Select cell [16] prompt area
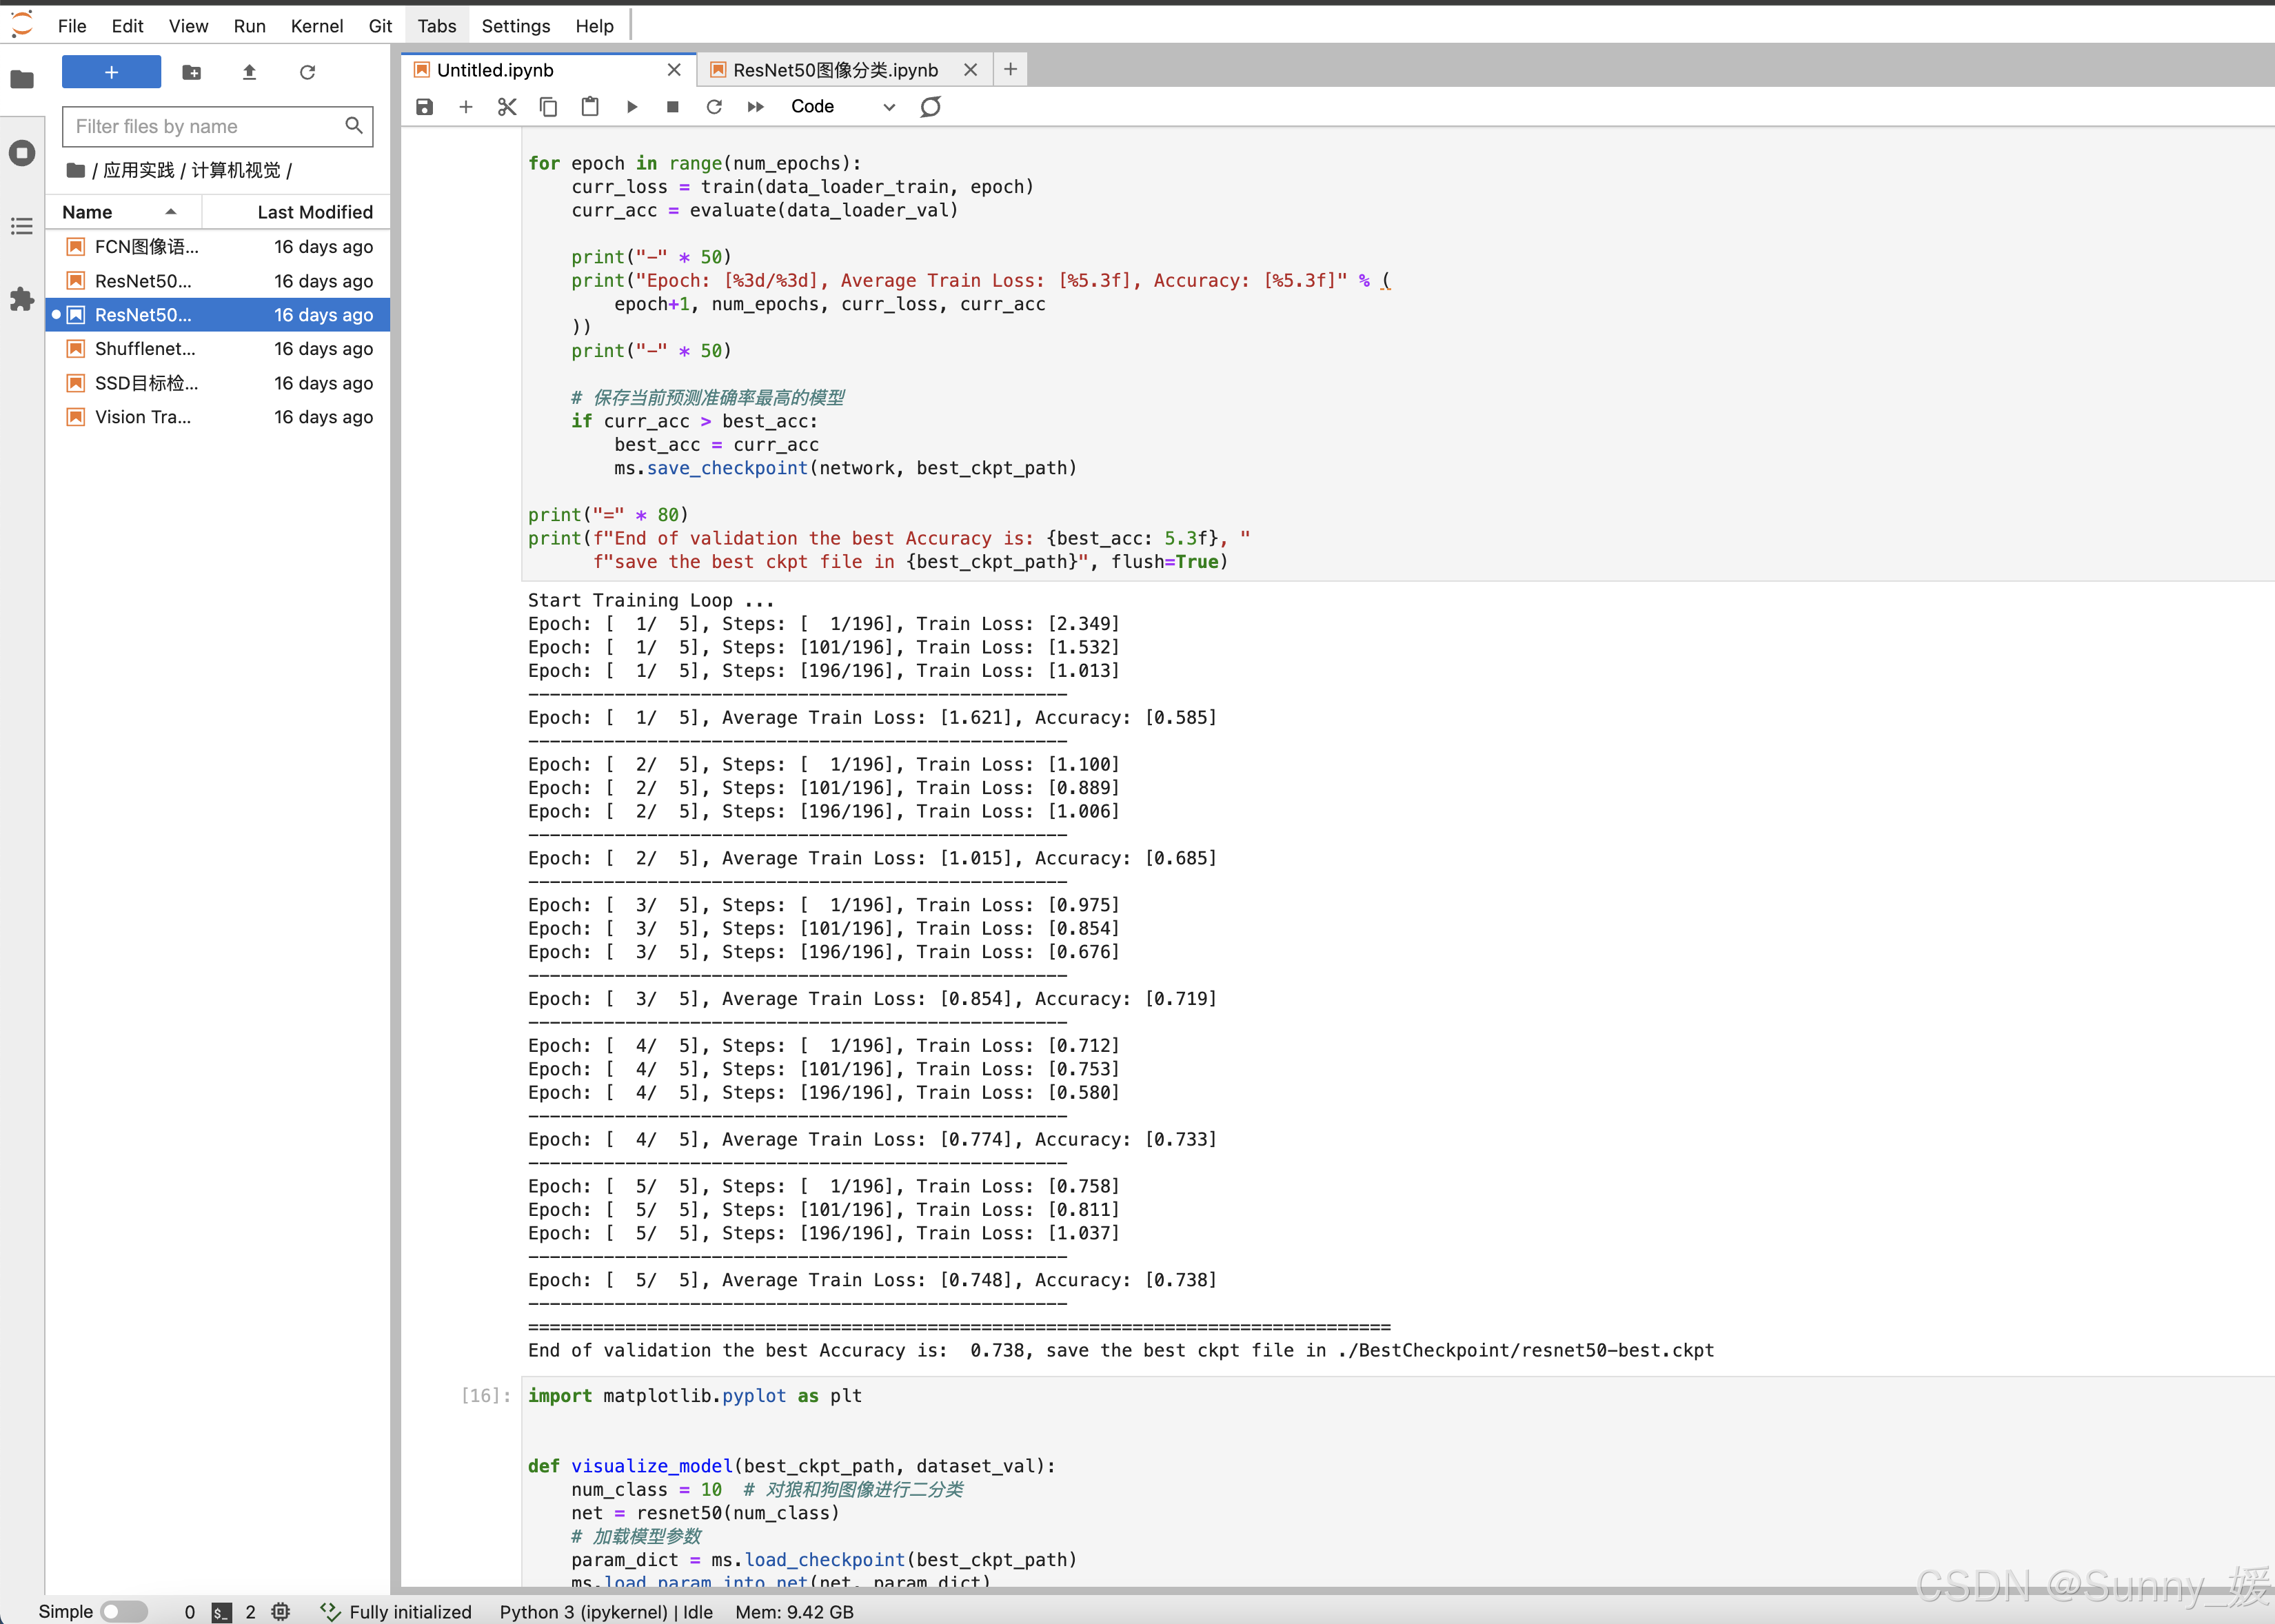The height and width of the screenshot is (1624, 2275). 487,1395
